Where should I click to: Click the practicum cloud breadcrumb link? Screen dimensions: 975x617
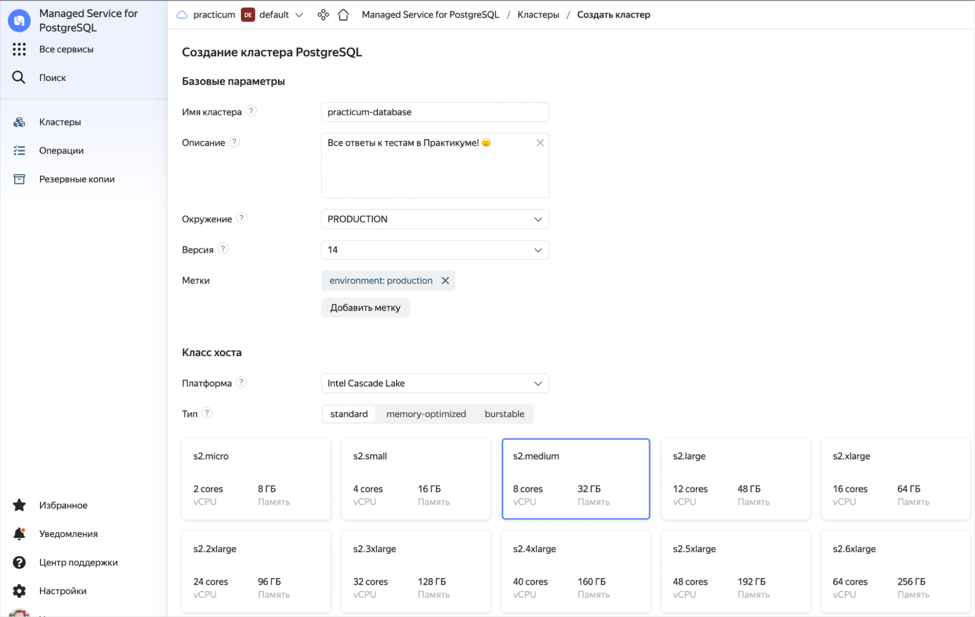(214, 15)
